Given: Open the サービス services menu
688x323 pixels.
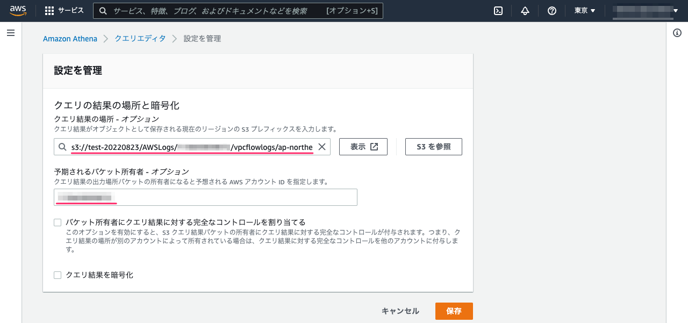Looking at the screenshot, I should tap(64, 11).
